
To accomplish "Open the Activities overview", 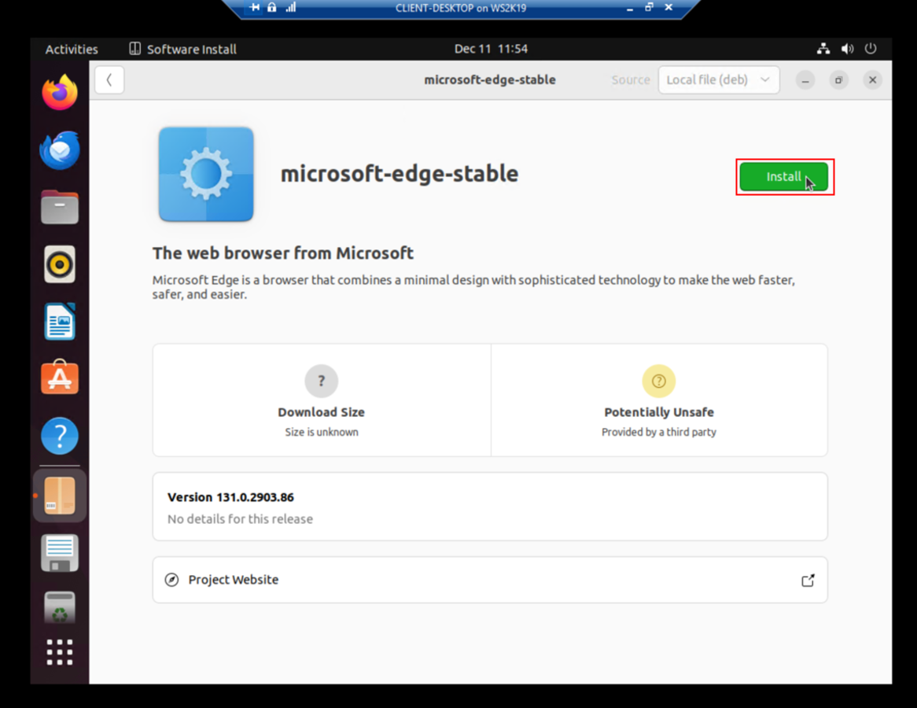I will point(71,49).
